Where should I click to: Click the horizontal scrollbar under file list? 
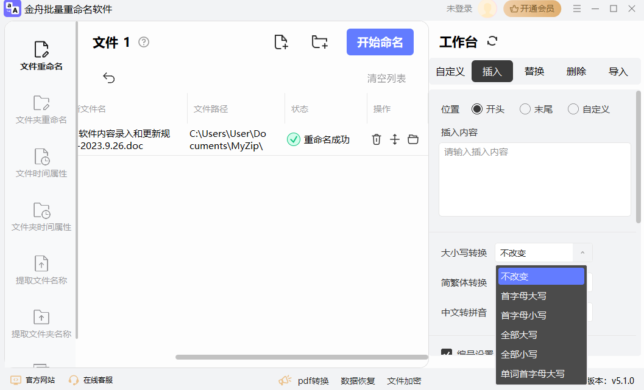(x=302, y=357)
